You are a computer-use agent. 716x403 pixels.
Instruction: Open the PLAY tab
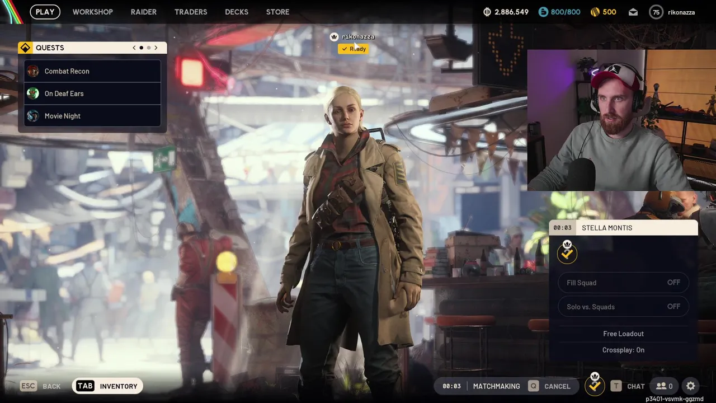click(x=45, y=12)
